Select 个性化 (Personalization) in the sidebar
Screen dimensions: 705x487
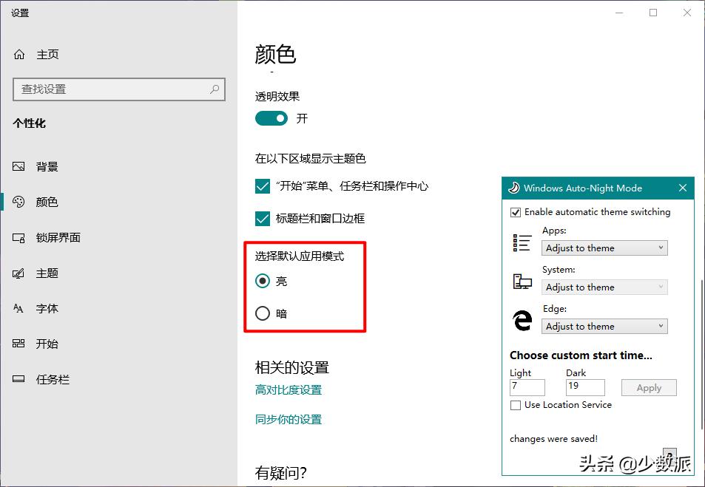[30, 123]
